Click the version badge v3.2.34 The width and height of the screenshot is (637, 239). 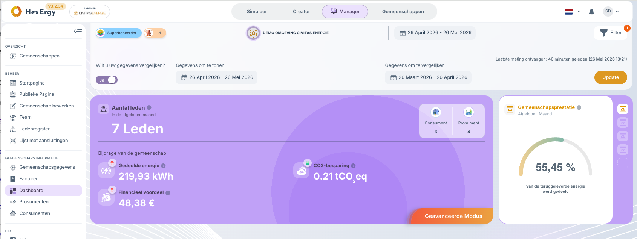(56, 6)
